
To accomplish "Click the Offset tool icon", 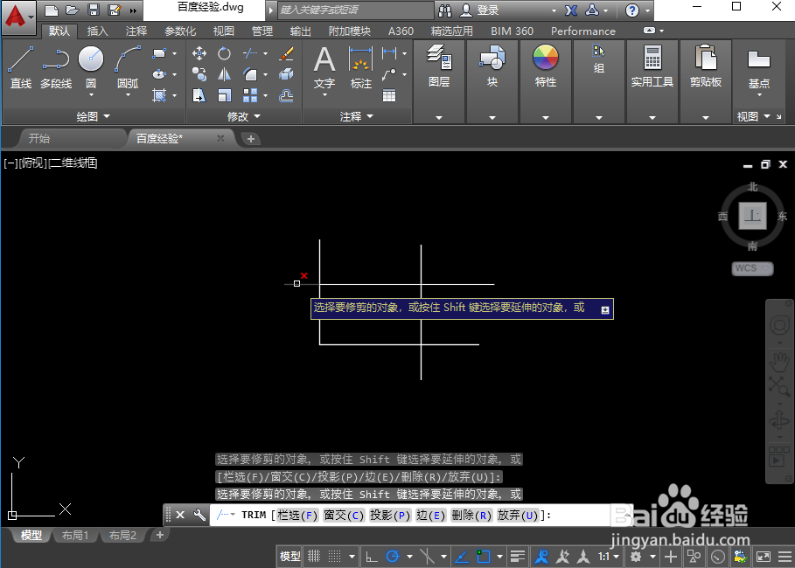I will tap(287, 96).
